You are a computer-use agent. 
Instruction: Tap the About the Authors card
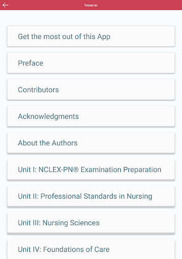coord(91,143)
